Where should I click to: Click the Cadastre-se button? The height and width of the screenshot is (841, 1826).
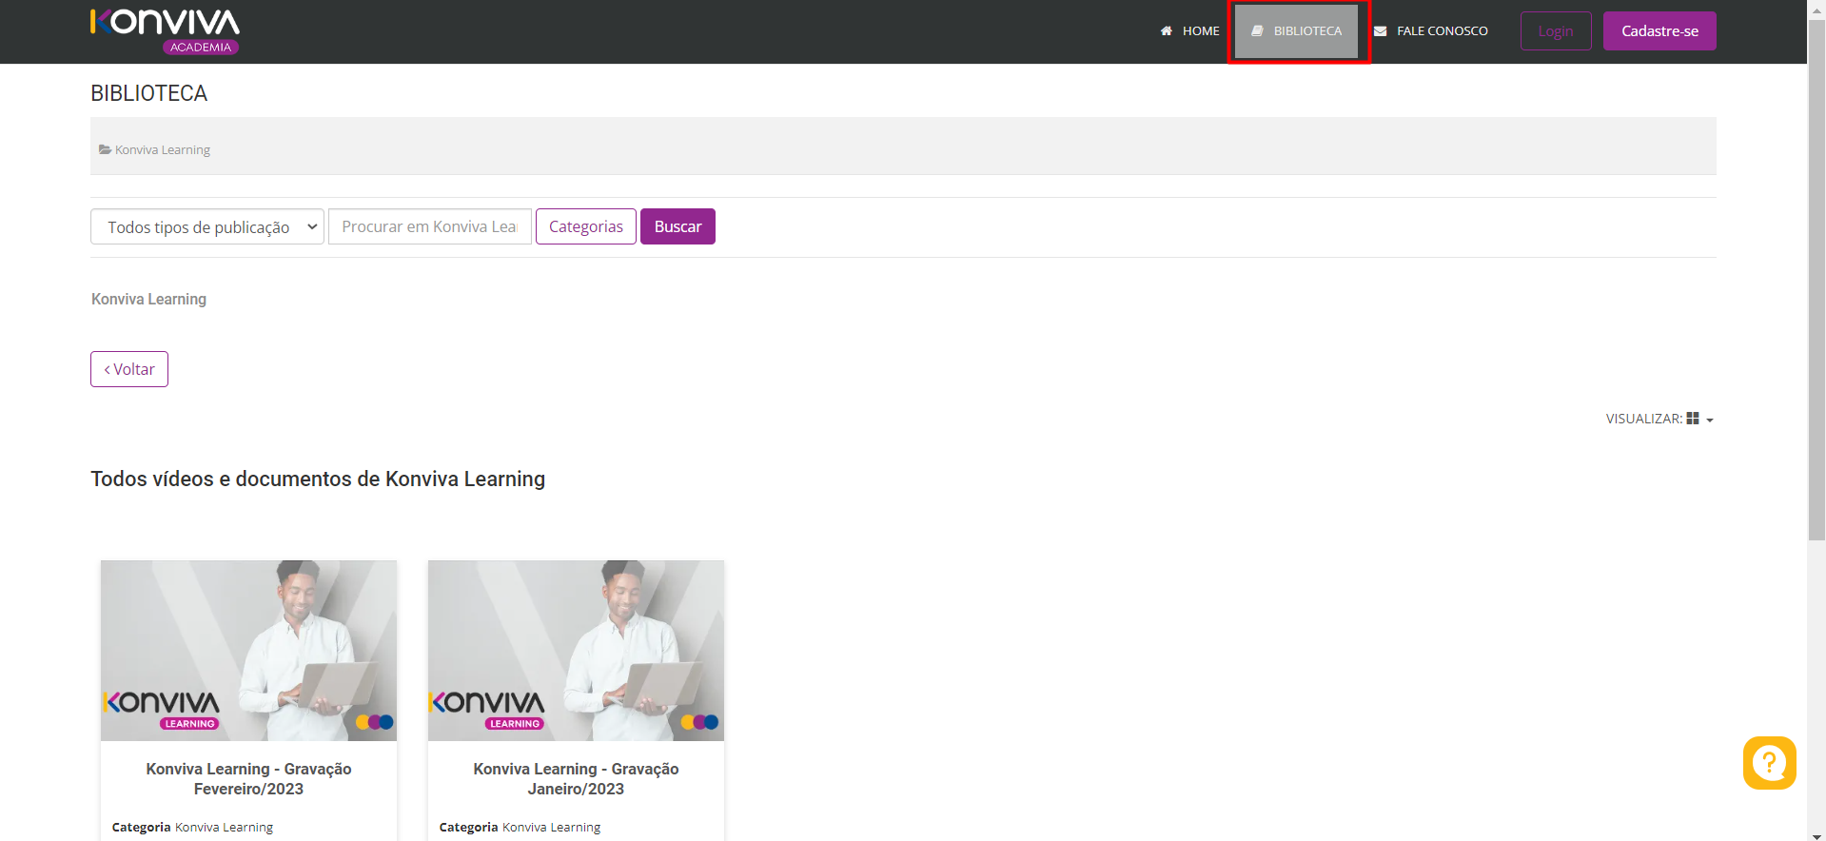click(x=1659, y=31)
